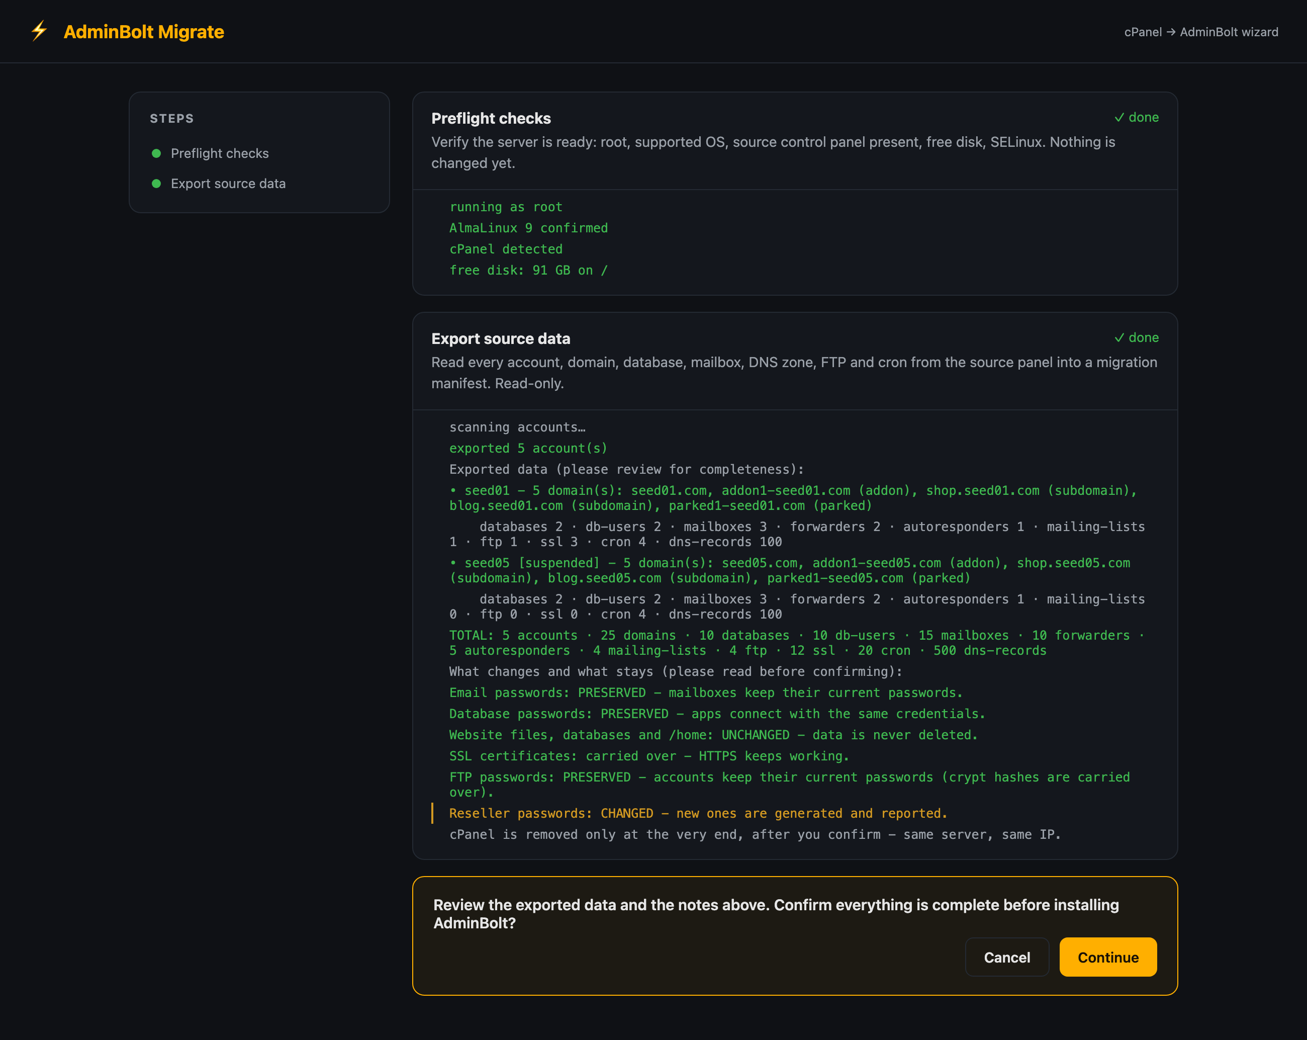Click the 'exported 5 account(s)' log line
Viewport: 1307px width, 1040px height.
pyautogui.click(x=528, y=448)
